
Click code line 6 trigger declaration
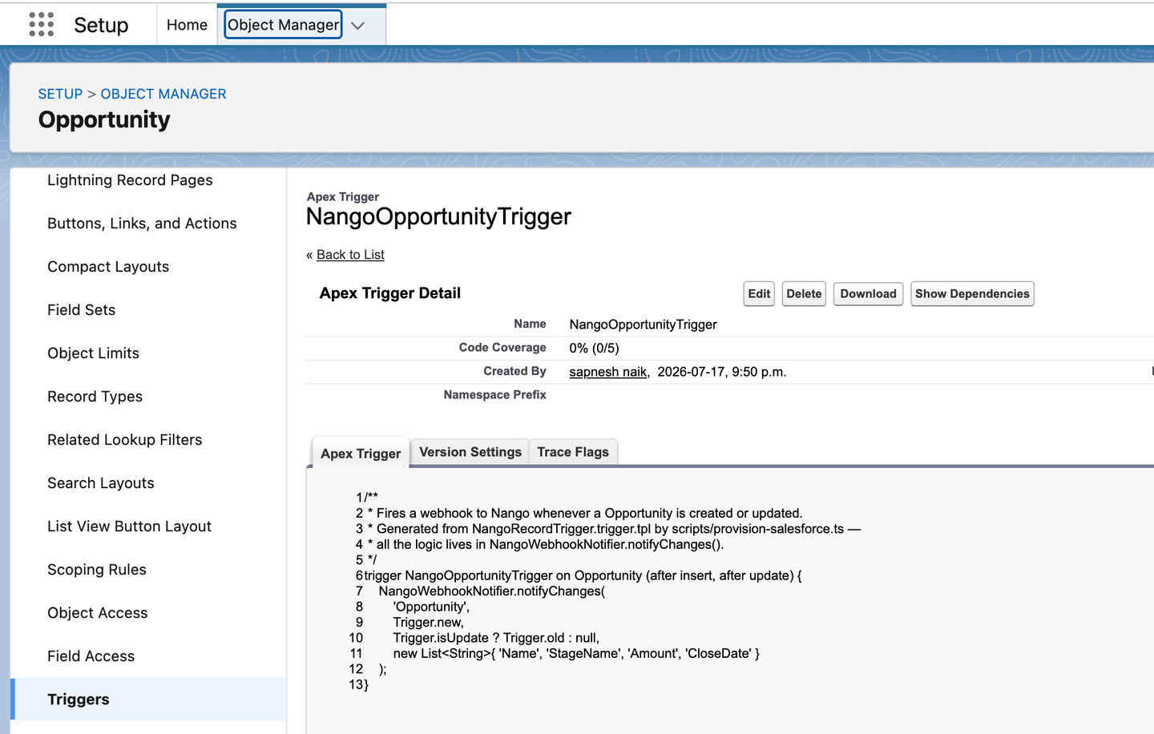(x=583, y=575)
